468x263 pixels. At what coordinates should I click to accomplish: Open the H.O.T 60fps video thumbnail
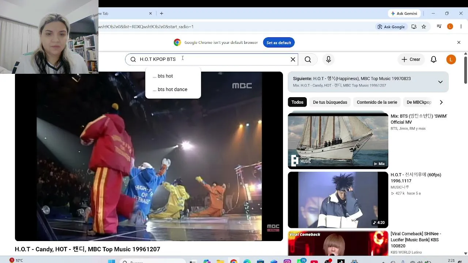coord(338,200)
